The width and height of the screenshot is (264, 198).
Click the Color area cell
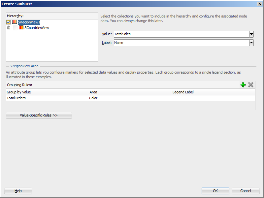[x=93, y=98]
